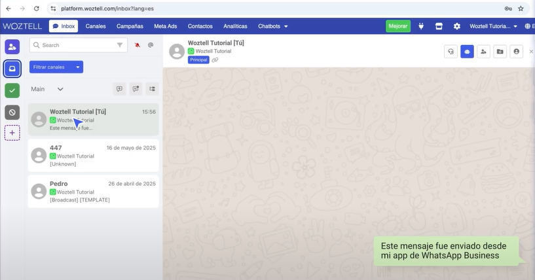Click the 16 de mayo de 2025 date
Image resolution: width=535 pixels, height=280 pixels.
point(131,148)
